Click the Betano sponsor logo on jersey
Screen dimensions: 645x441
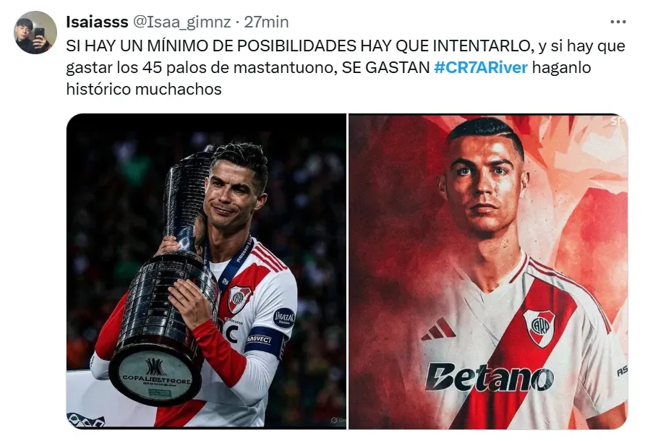point(489,377)
